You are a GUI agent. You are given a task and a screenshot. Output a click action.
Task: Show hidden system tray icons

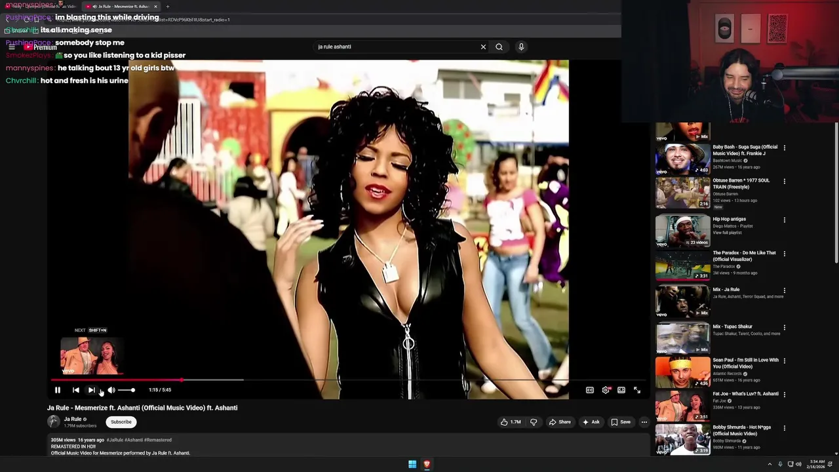(770, 464)
